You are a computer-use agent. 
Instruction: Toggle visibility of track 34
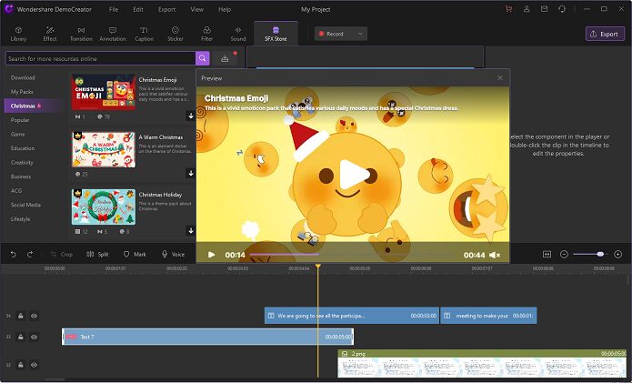click(34, 316)
